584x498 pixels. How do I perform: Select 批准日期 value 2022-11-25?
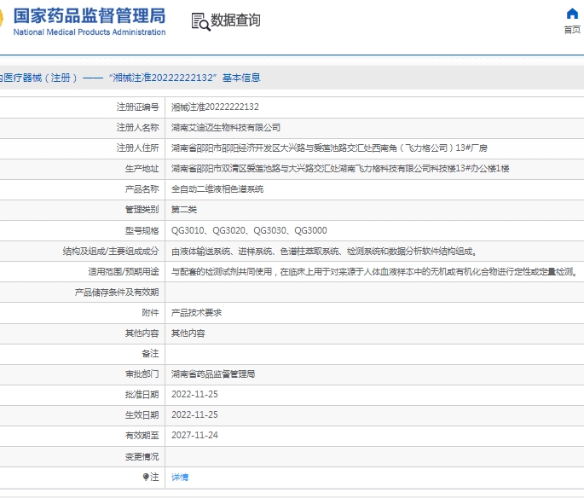[x=194, y=395]
